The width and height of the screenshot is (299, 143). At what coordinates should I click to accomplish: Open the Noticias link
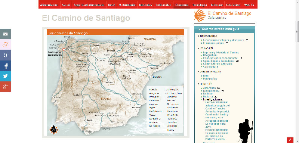pos(208,94)
